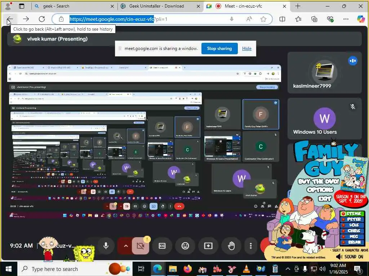Switch to Geek Uninstaller - Download tab
The image size is (369, 276).
pyautogui.click(x=160, y=6)
